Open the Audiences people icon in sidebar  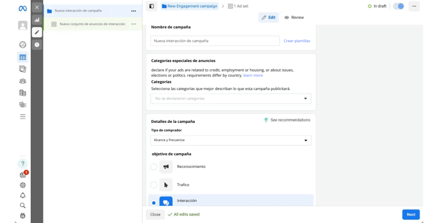coord(23,80)
